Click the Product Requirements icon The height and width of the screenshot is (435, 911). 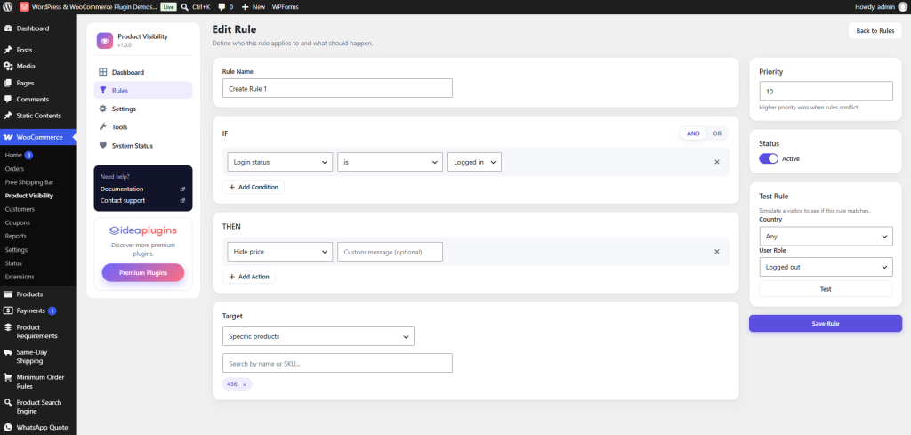click(x=8, y=327)
